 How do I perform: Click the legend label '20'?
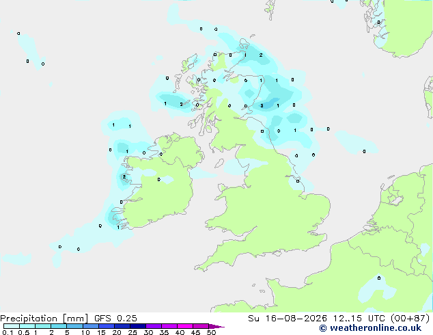[117, 332]
